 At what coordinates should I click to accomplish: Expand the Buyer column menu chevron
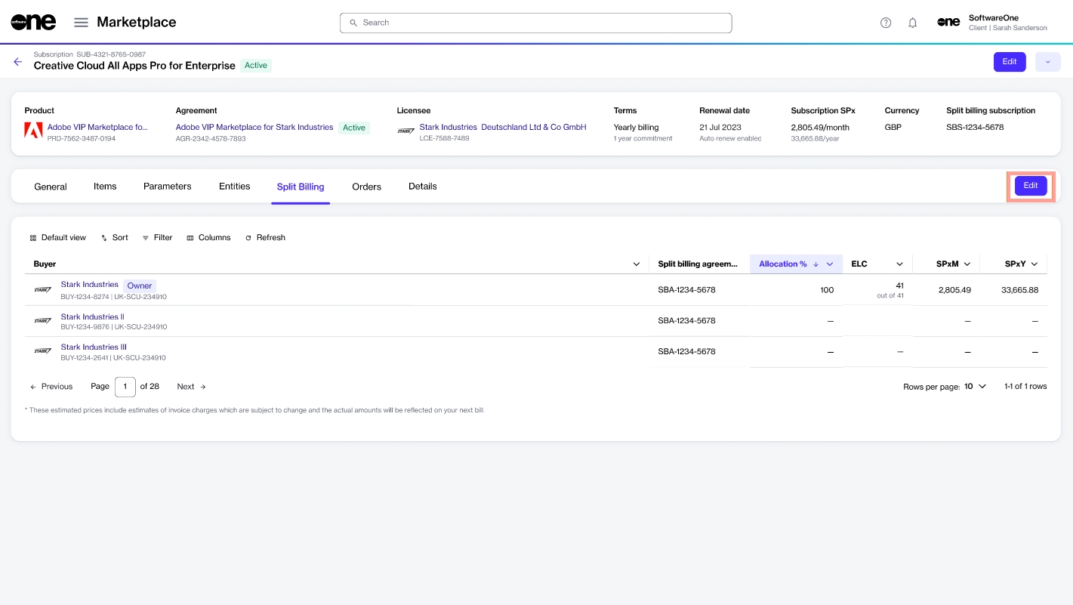[636, 264]
